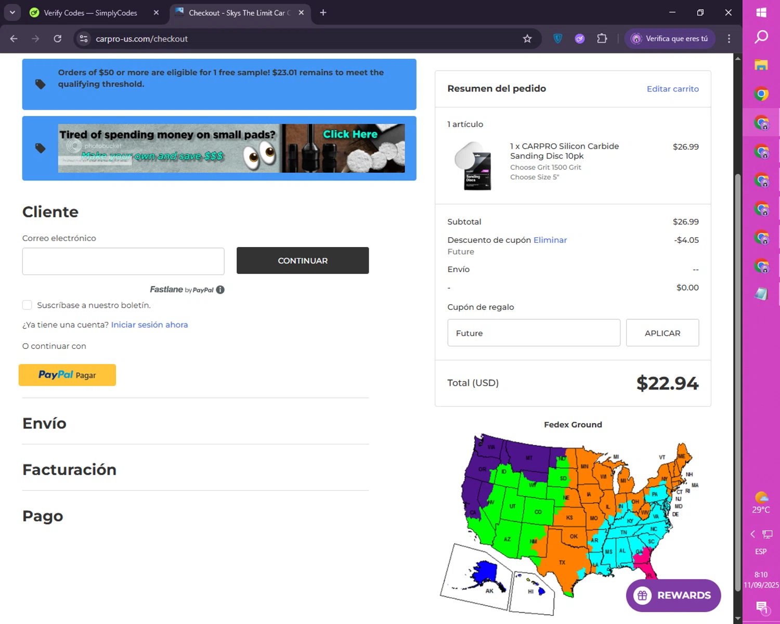
Task: Click the browser forward arrow
Action: 35,38
